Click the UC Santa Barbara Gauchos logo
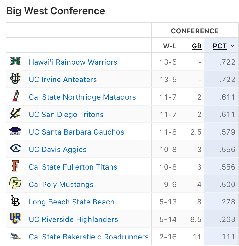This screenshot has width=239, height=246. pos(15,132)
